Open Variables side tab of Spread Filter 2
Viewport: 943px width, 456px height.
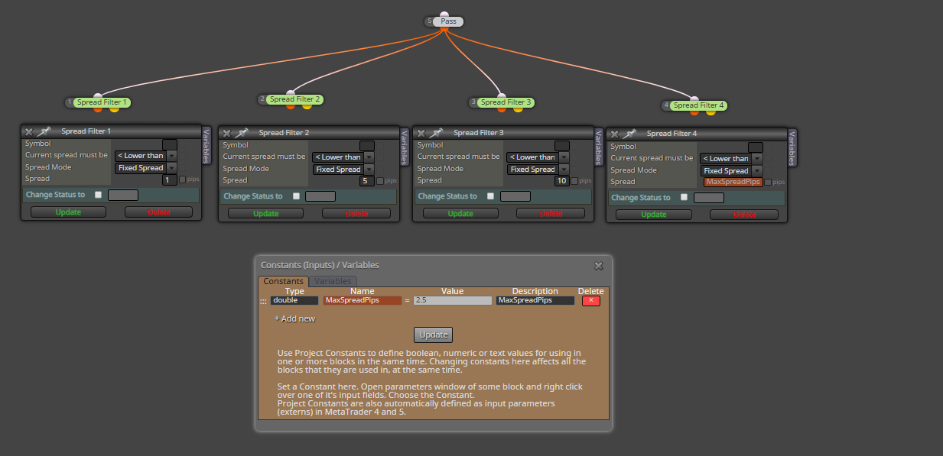coord(405,147)
